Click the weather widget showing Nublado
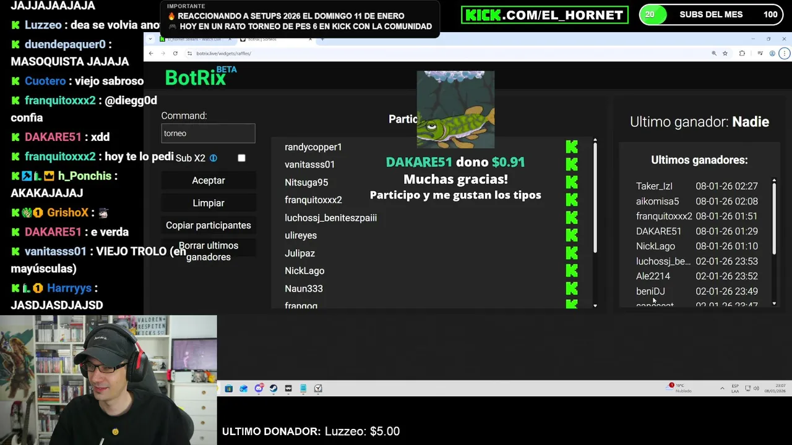 pos(679,388)
